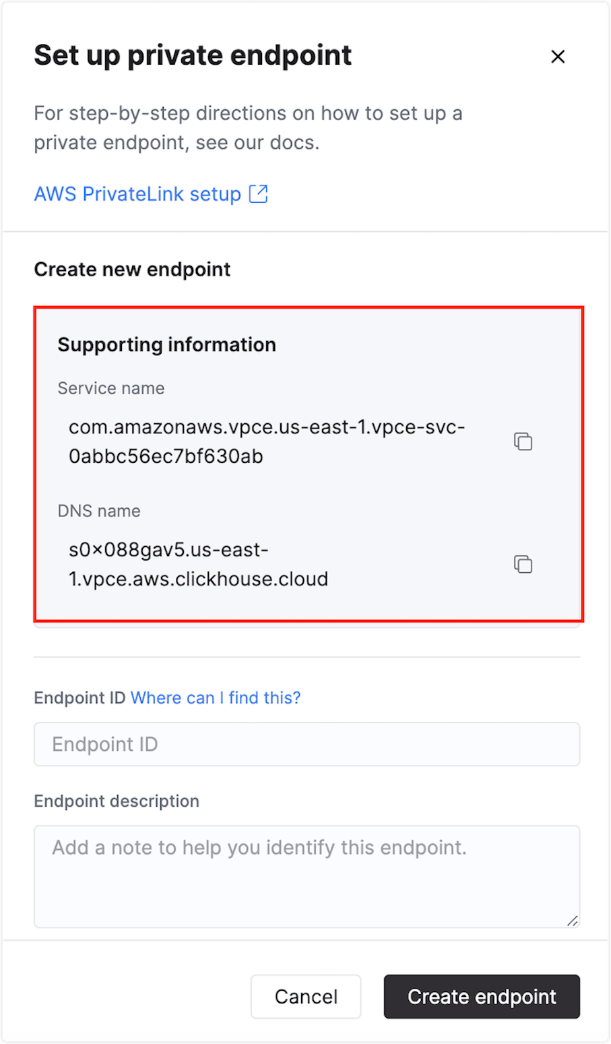This screenshot has width=611, height=1044.
Task: Click the Create new endpoint heading
Action: click(x=132, y=269)
